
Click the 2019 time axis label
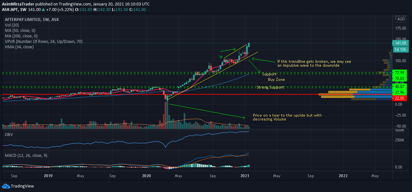pos(48,176)
